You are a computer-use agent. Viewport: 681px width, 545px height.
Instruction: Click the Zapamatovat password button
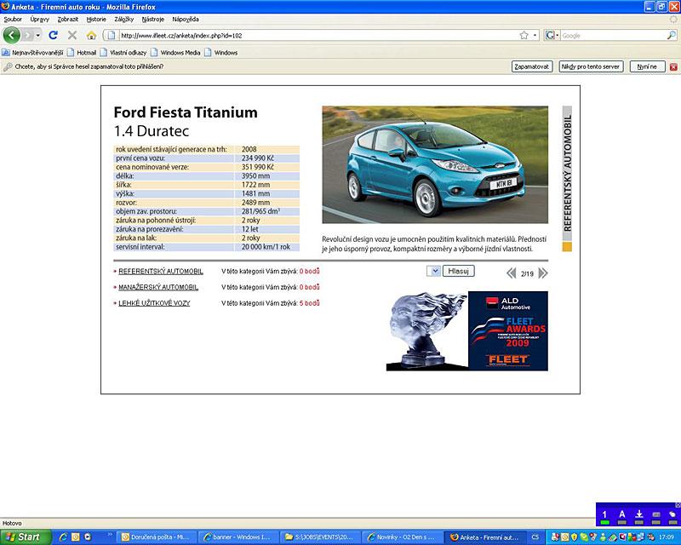pyautogui.click(x=531, y=66)
